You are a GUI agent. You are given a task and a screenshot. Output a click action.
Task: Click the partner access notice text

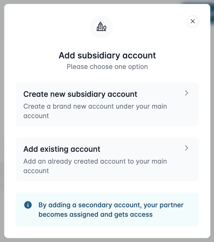(x=111, y=205)
